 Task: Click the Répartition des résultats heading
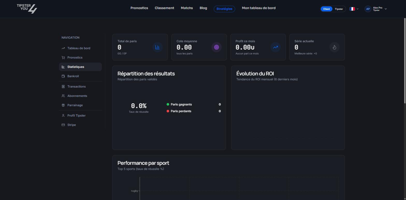point(146,74)
